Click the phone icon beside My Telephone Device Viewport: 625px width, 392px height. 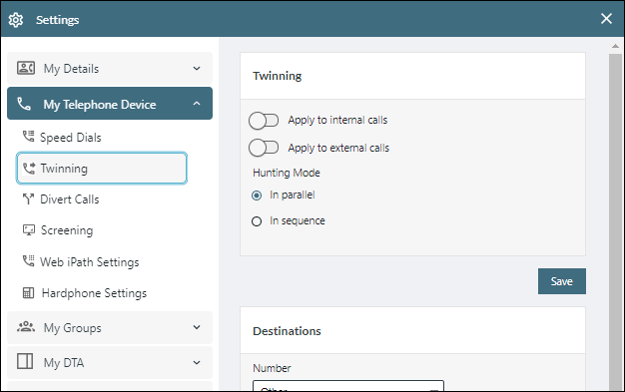(24, 104)
